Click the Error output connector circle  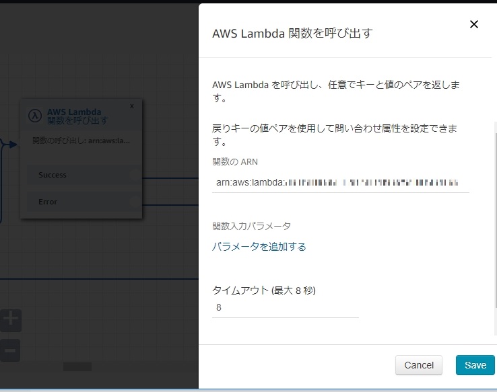pyautogui.click(x=135, y=202)
